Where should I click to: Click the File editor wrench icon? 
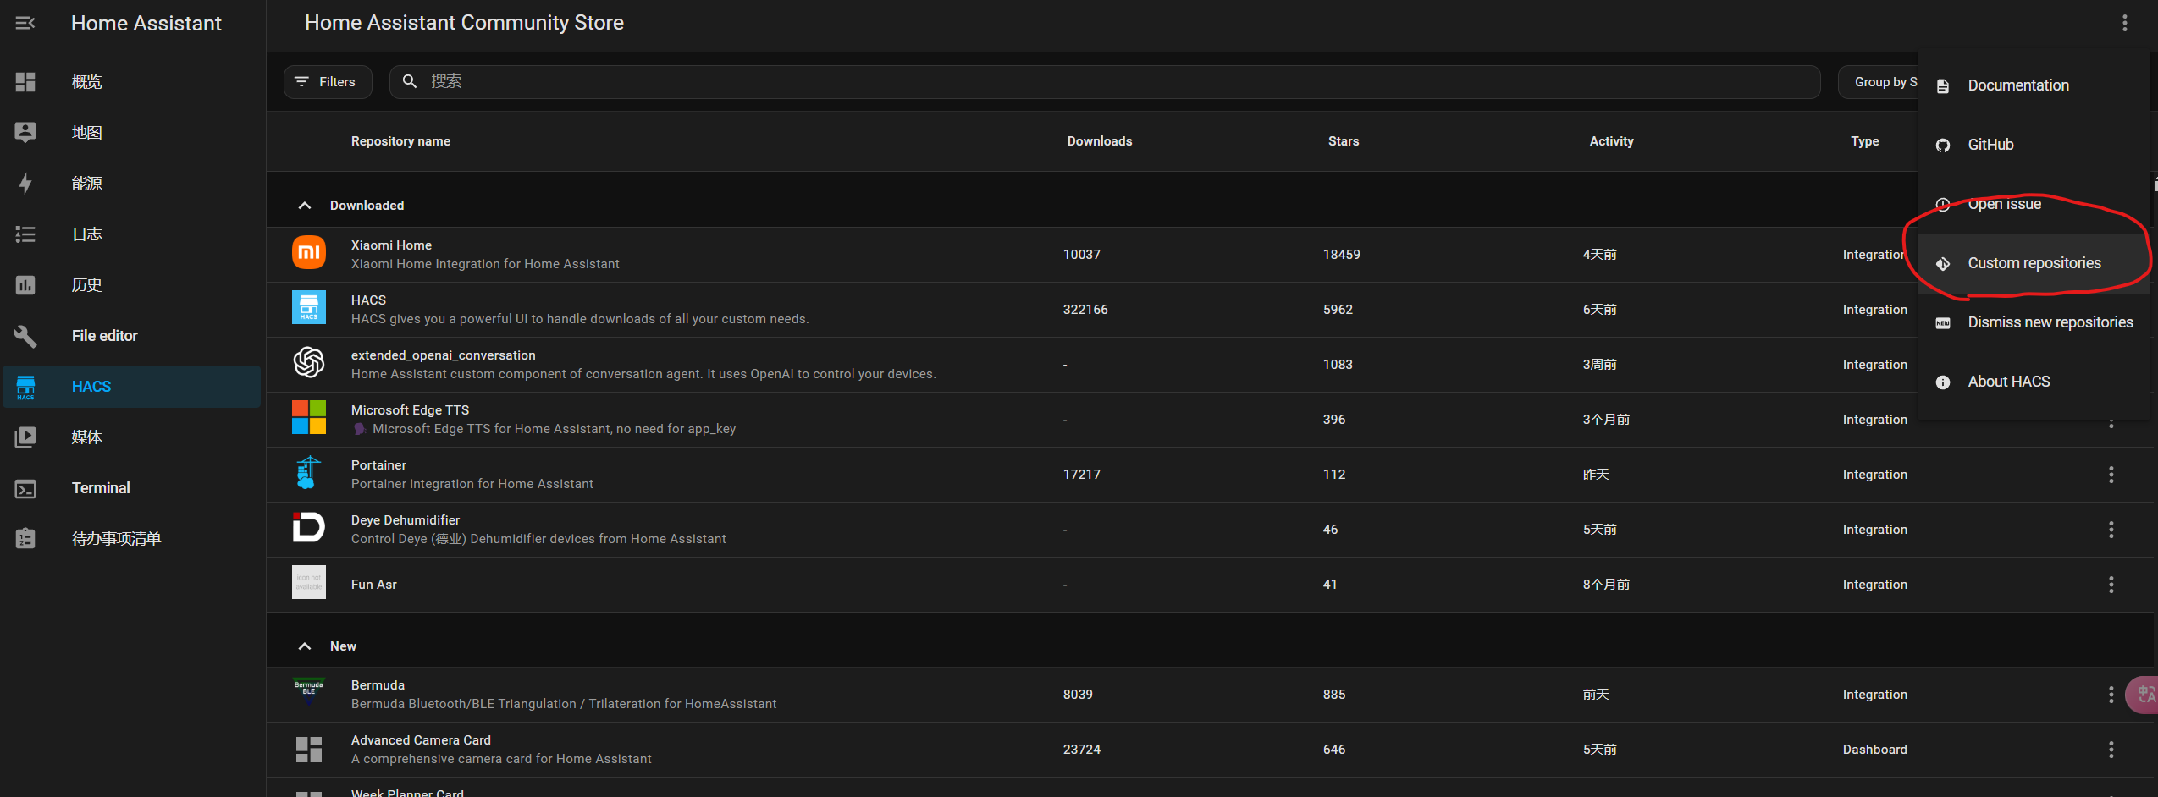25,336
